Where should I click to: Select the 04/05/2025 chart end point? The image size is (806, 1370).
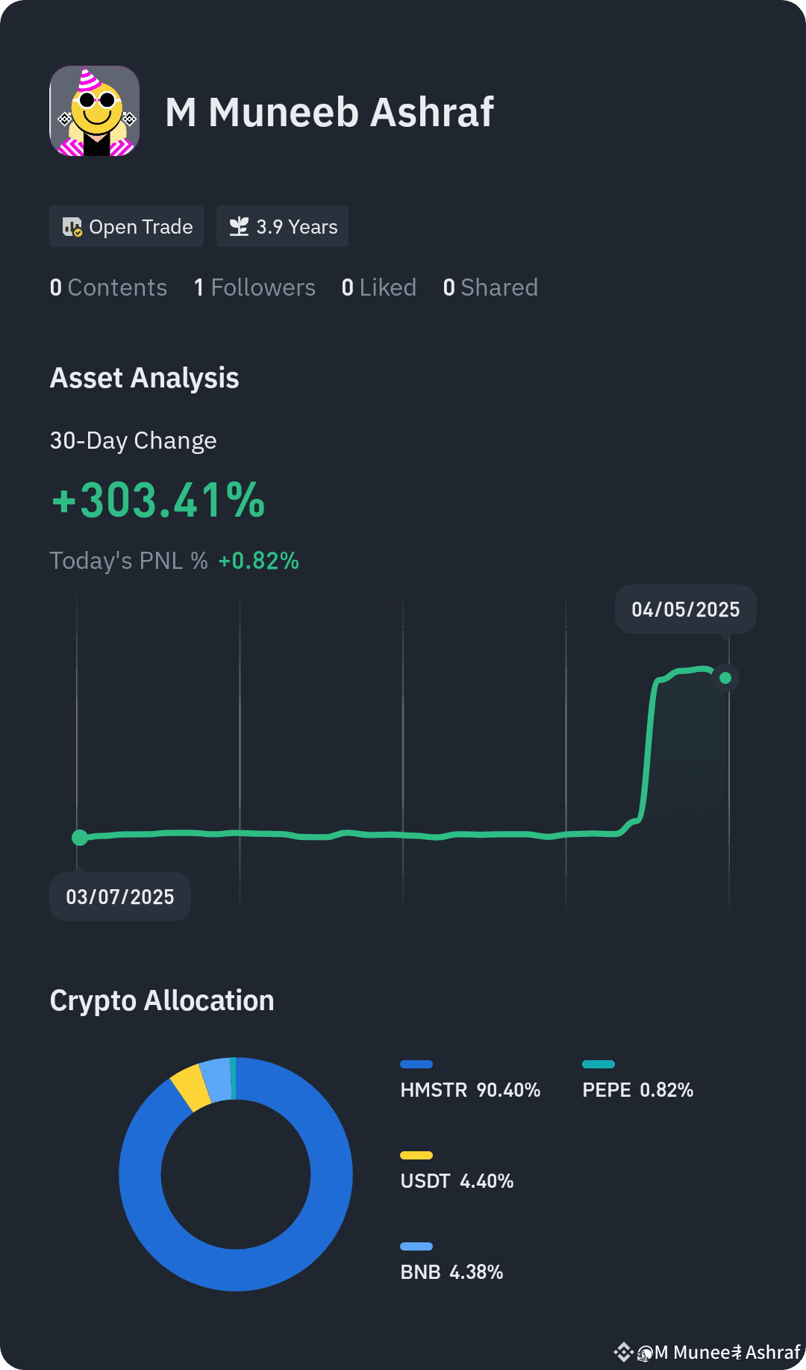tap(725, 678)
